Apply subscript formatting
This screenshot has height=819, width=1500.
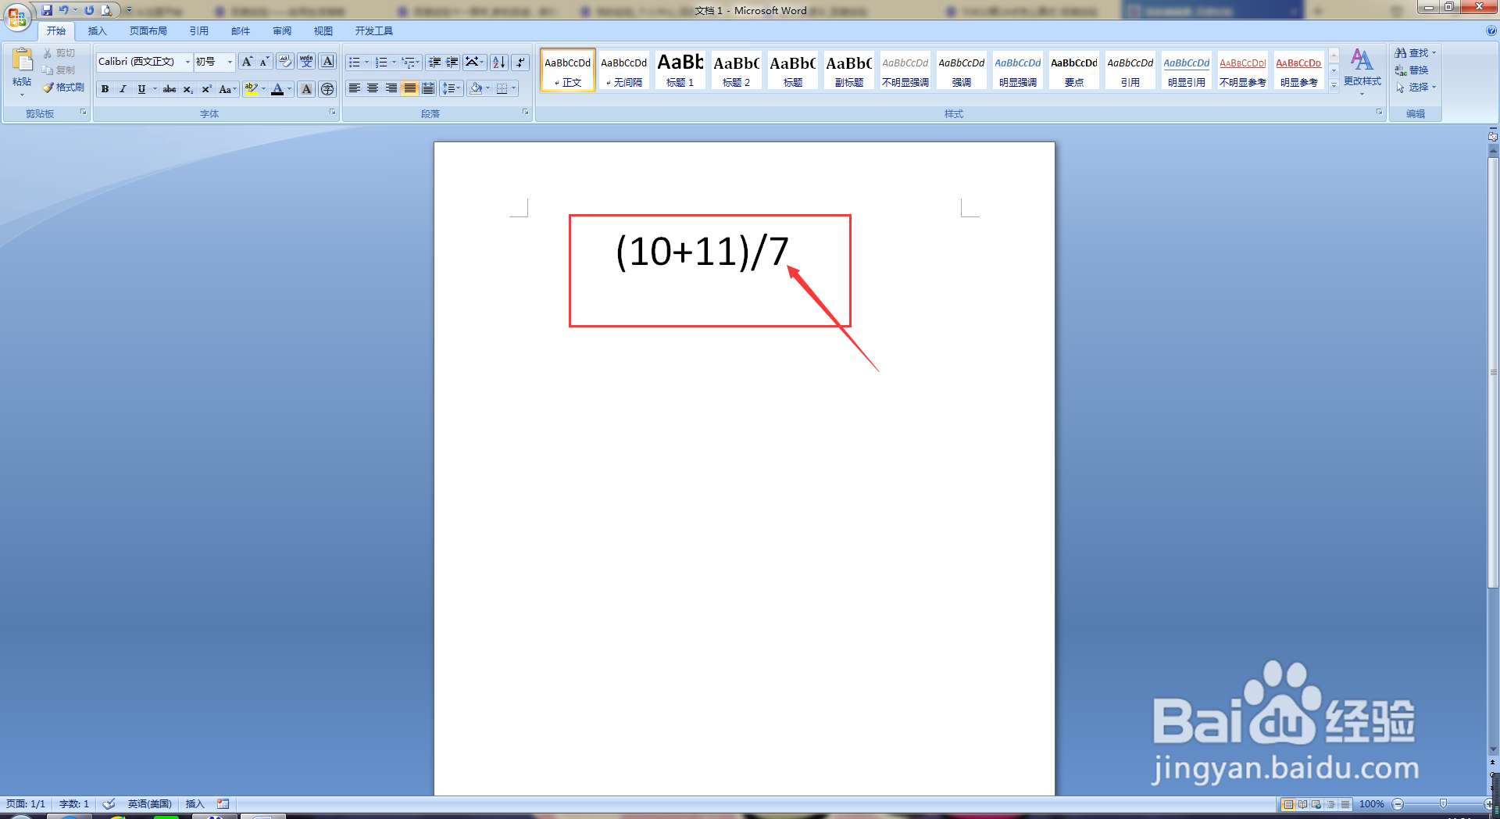point(187,89)
